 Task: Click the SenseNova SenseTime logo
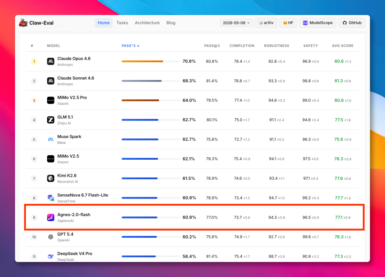tap(51, 198)
